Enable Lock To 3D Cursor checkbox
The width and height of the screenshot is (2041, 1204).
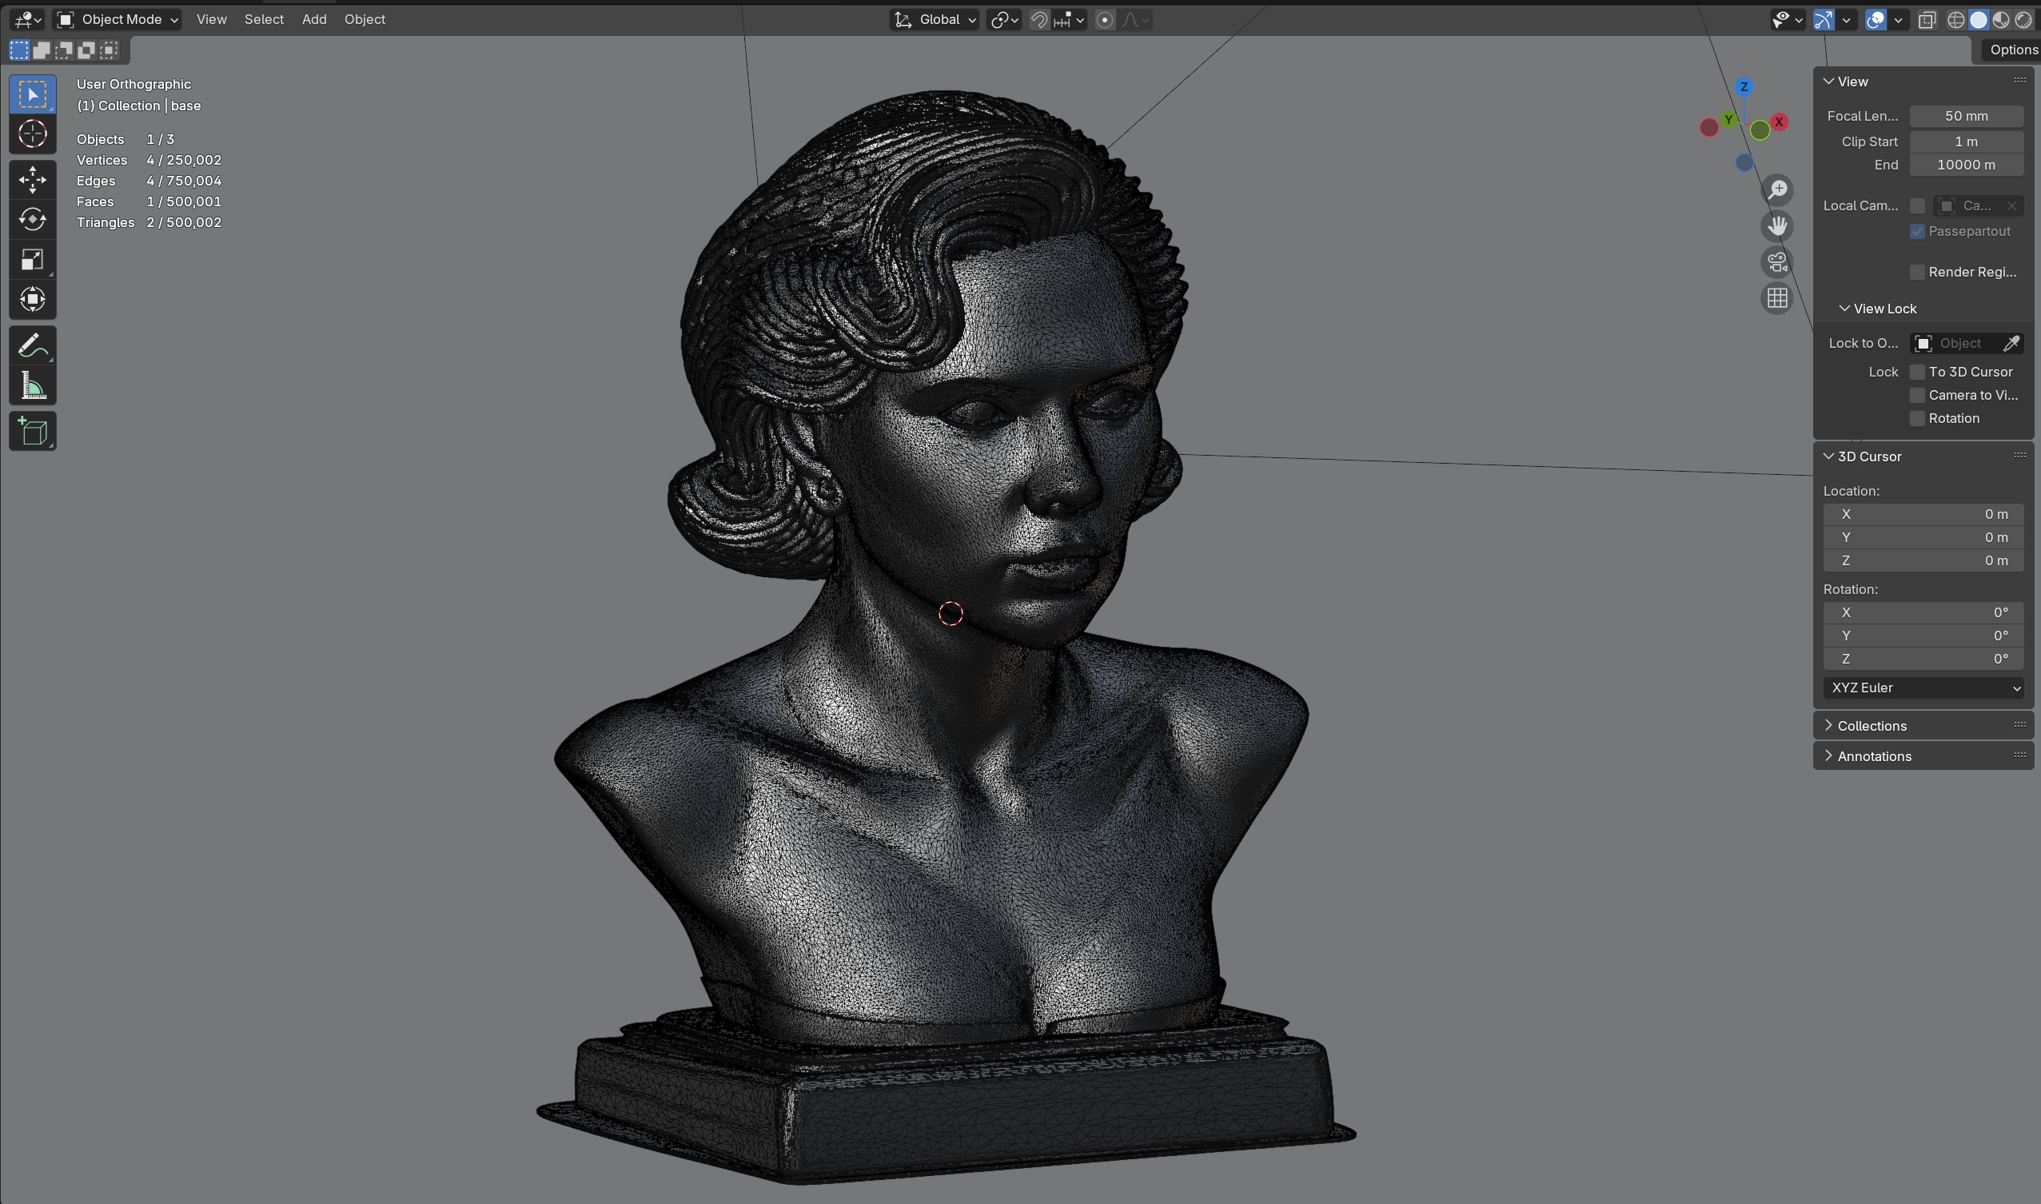pos(1917,372)
